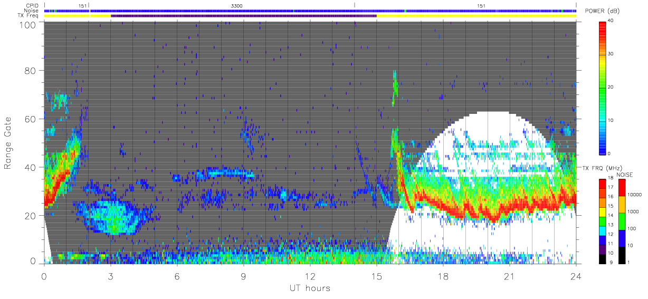The width and height of the screenshot is (648, 299).
Task: Click the 21 tick label on UT axis
Action: [510, 276]
